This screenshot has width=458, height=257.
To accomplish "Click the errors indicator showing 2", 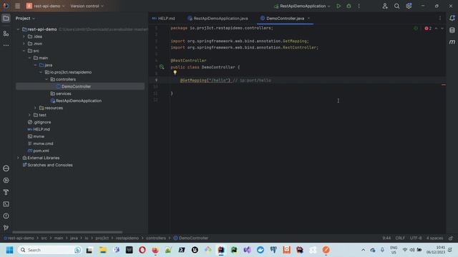I will (x=428, y=29).
